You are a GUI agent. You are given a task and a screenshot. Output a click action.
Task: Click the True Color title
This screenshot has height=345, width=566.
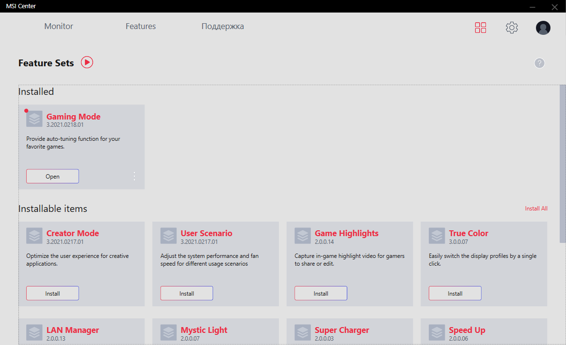point(469,233)
